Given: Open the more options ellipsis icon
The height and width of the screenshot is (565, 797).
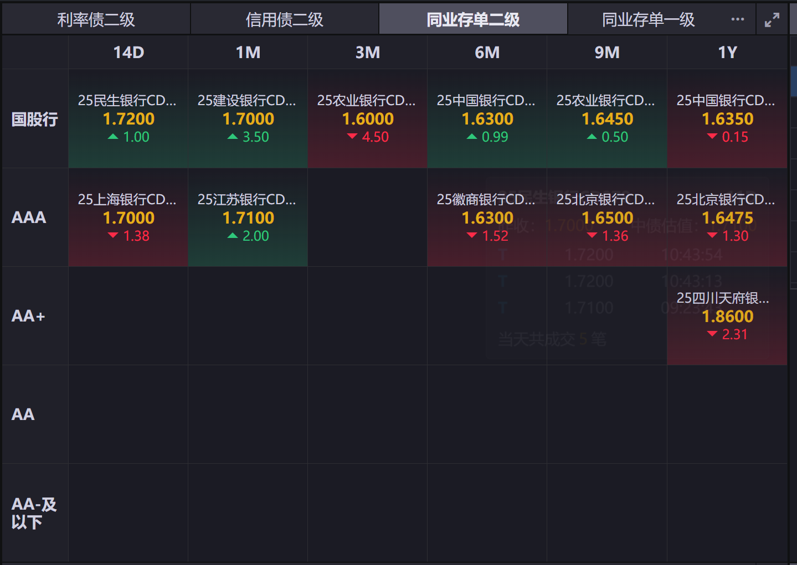Looking at the screenshot, I should (x=737, y=19).
